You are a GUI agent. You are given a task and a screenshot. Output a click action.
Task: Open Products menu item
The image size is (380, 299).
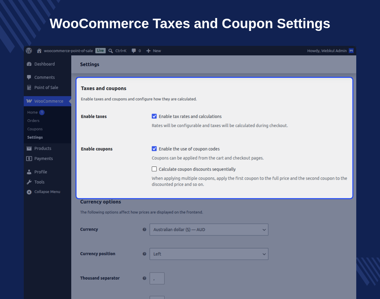click(x=47, y=148)
